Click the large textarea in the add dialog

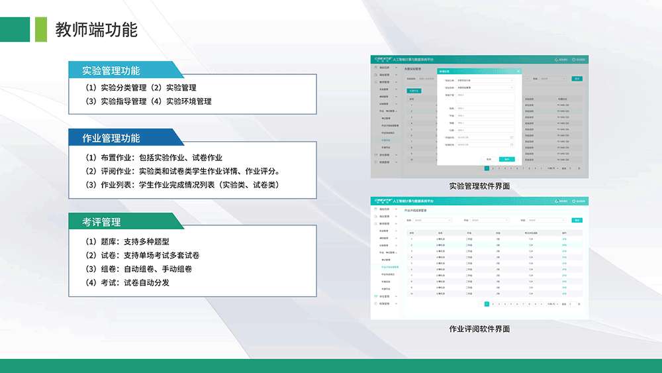point(485,98)
